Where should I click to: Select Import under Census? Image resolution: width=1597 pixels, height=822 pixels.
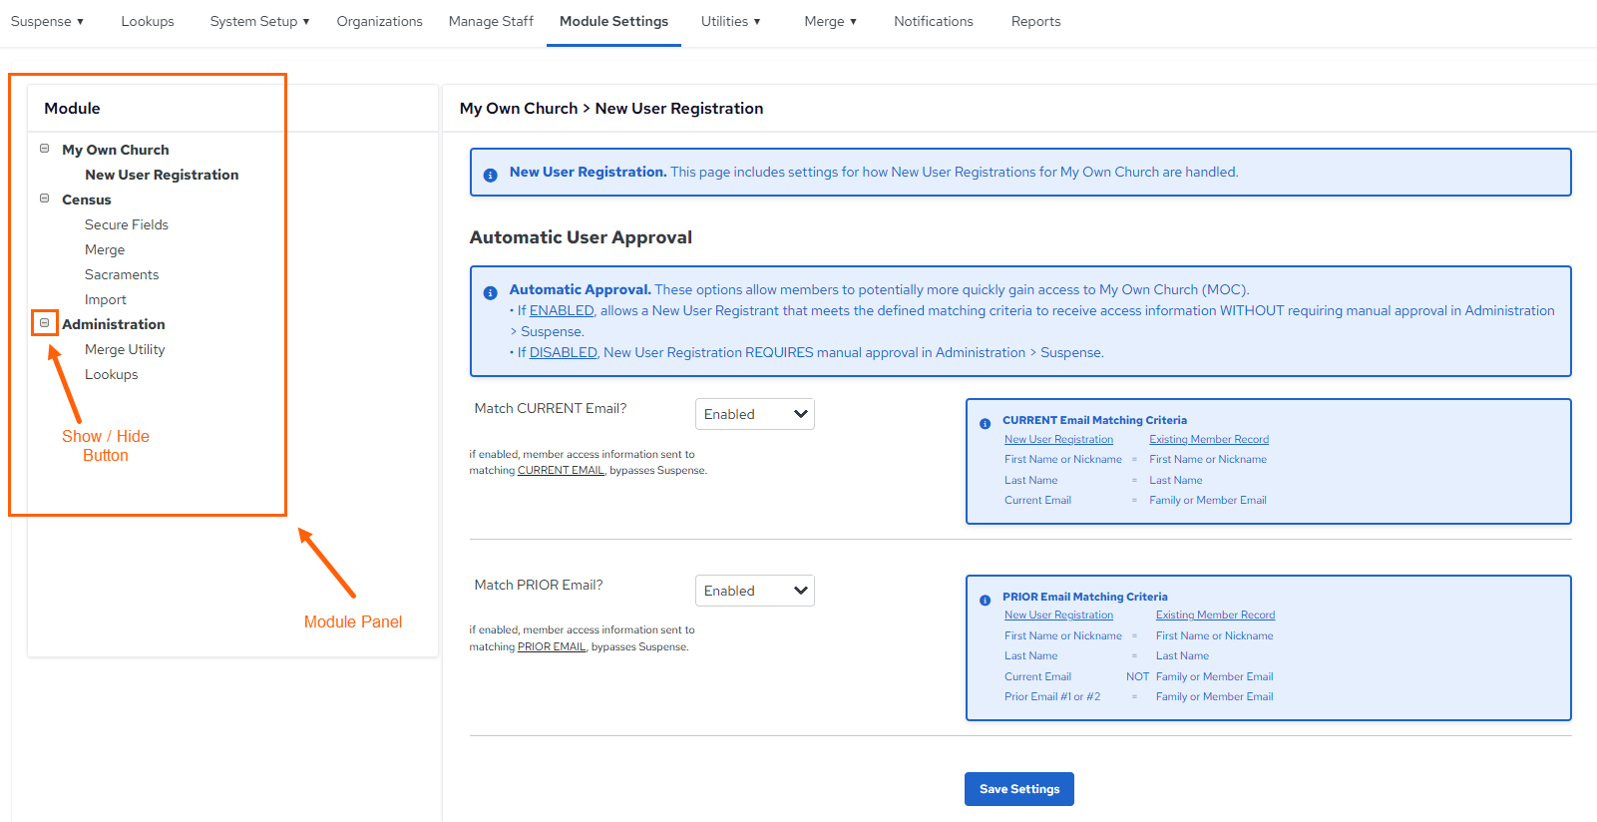click(x=106, y=299)
